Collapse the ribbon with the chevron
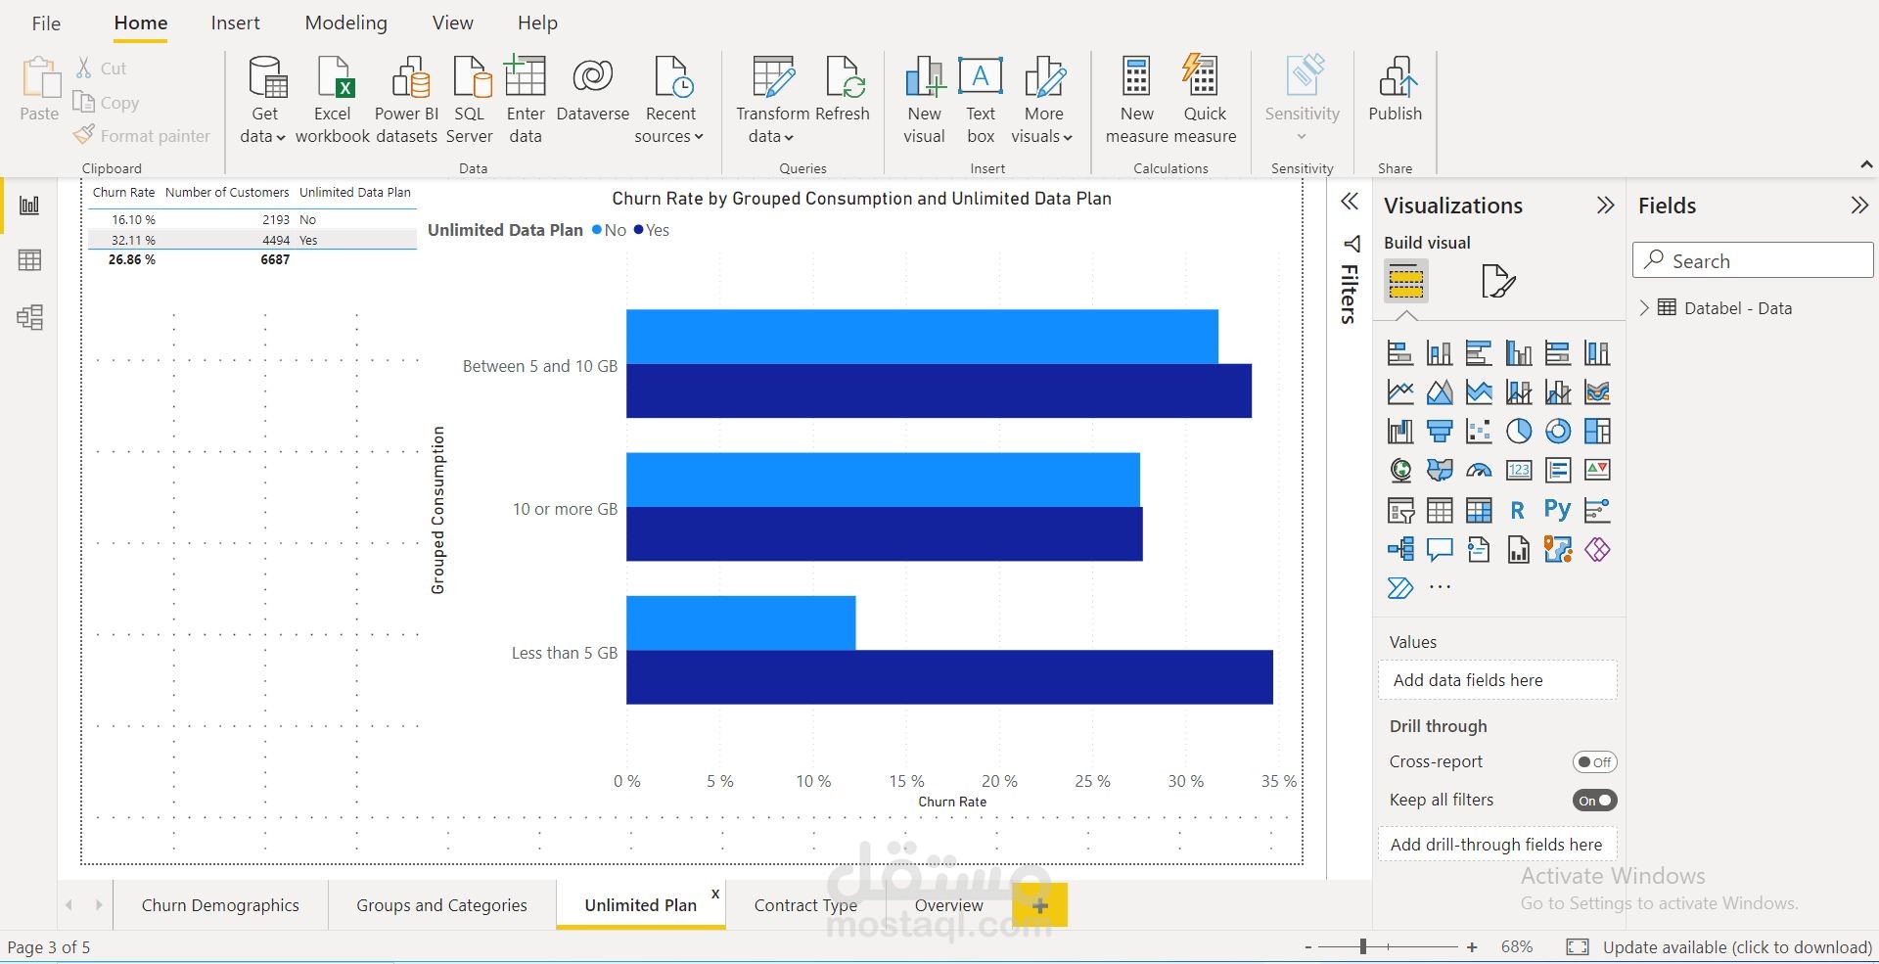Image resolution: width=1879 pixels, height=964 pixels. pos(1866,164)
